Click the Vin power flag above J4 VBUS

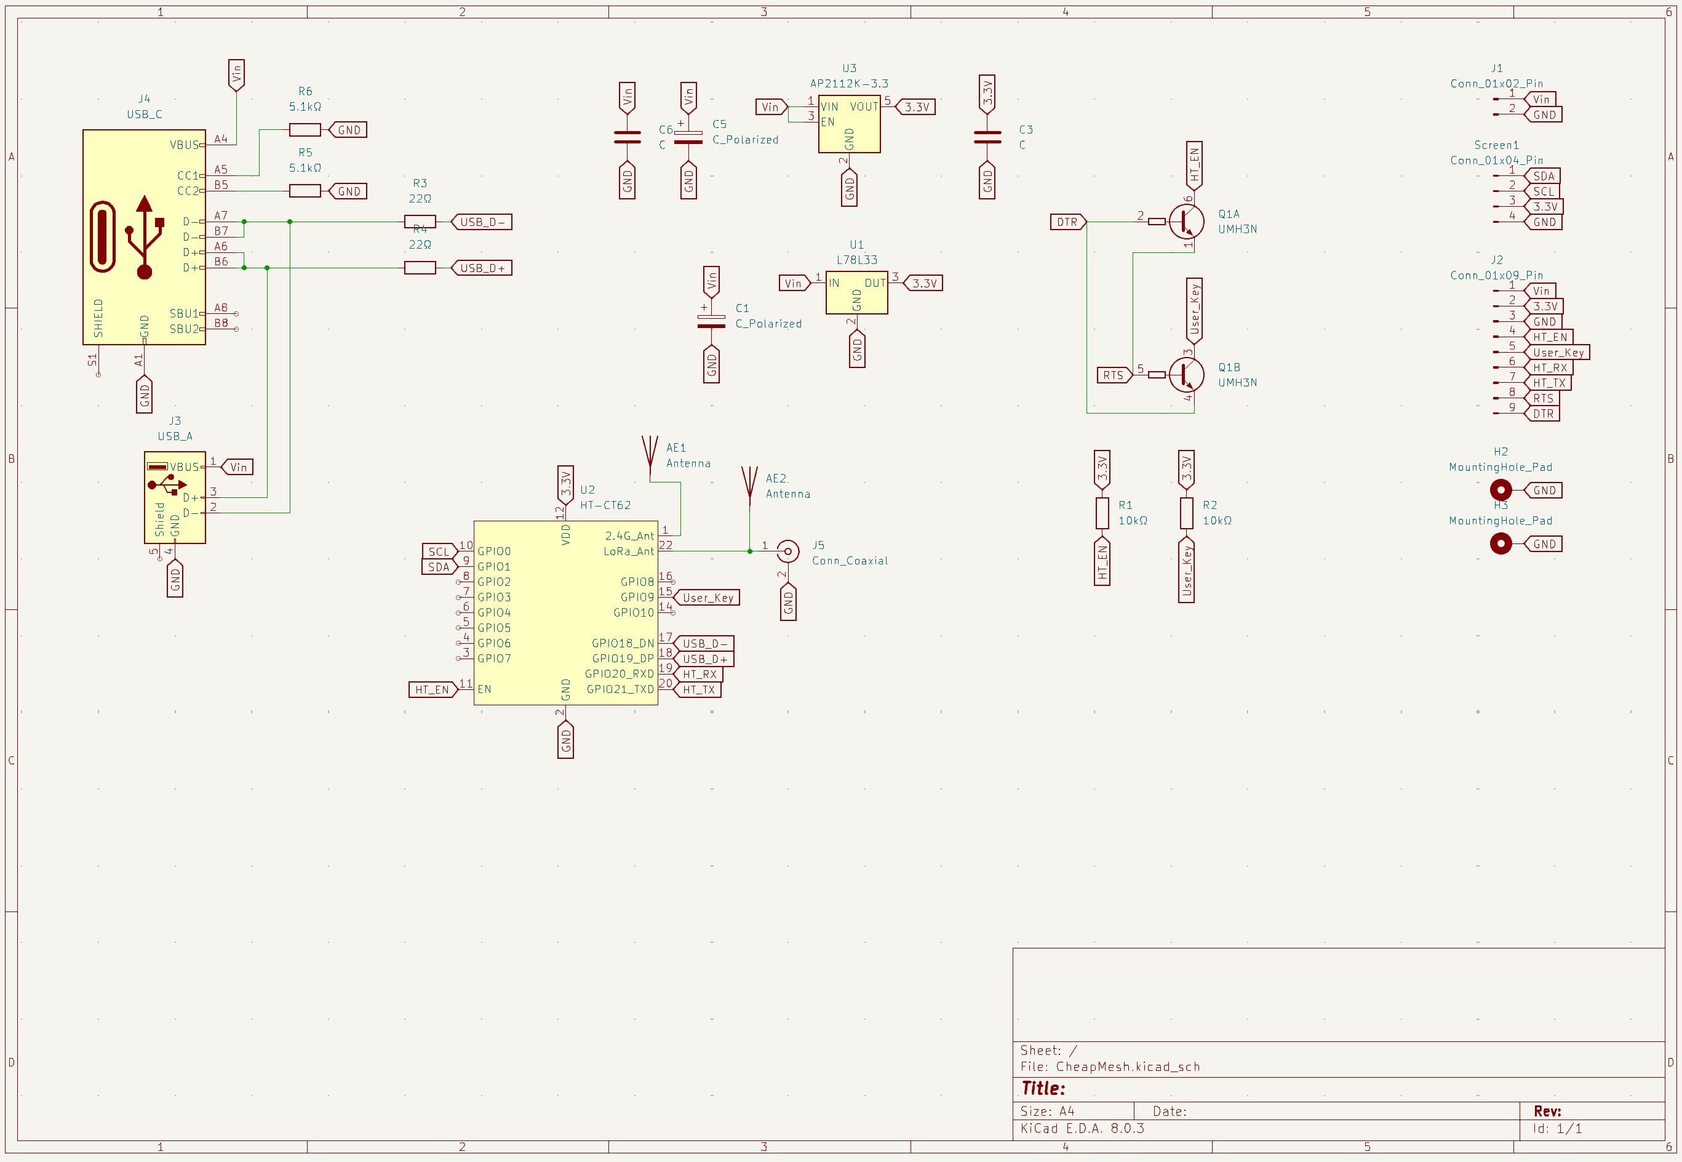coord(236,76)
